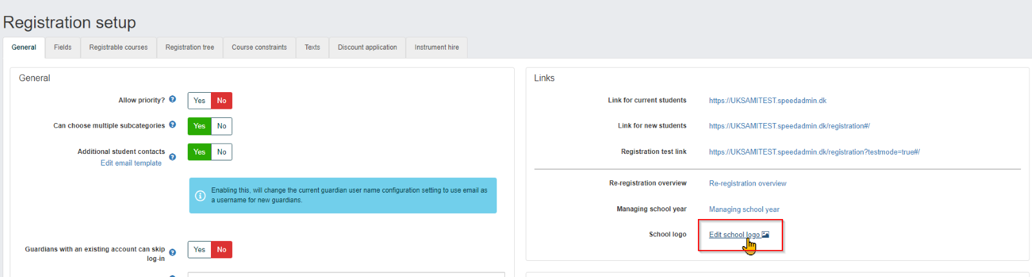Open the link for current students
The width and height of the screenshot is (1032, 277).
click(768, 100)
